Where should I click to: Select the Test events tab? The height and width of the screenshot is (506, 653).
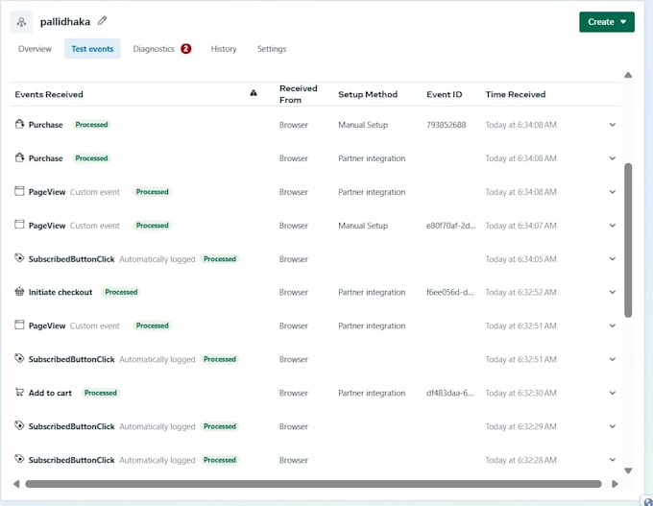(x=92, y=49)
